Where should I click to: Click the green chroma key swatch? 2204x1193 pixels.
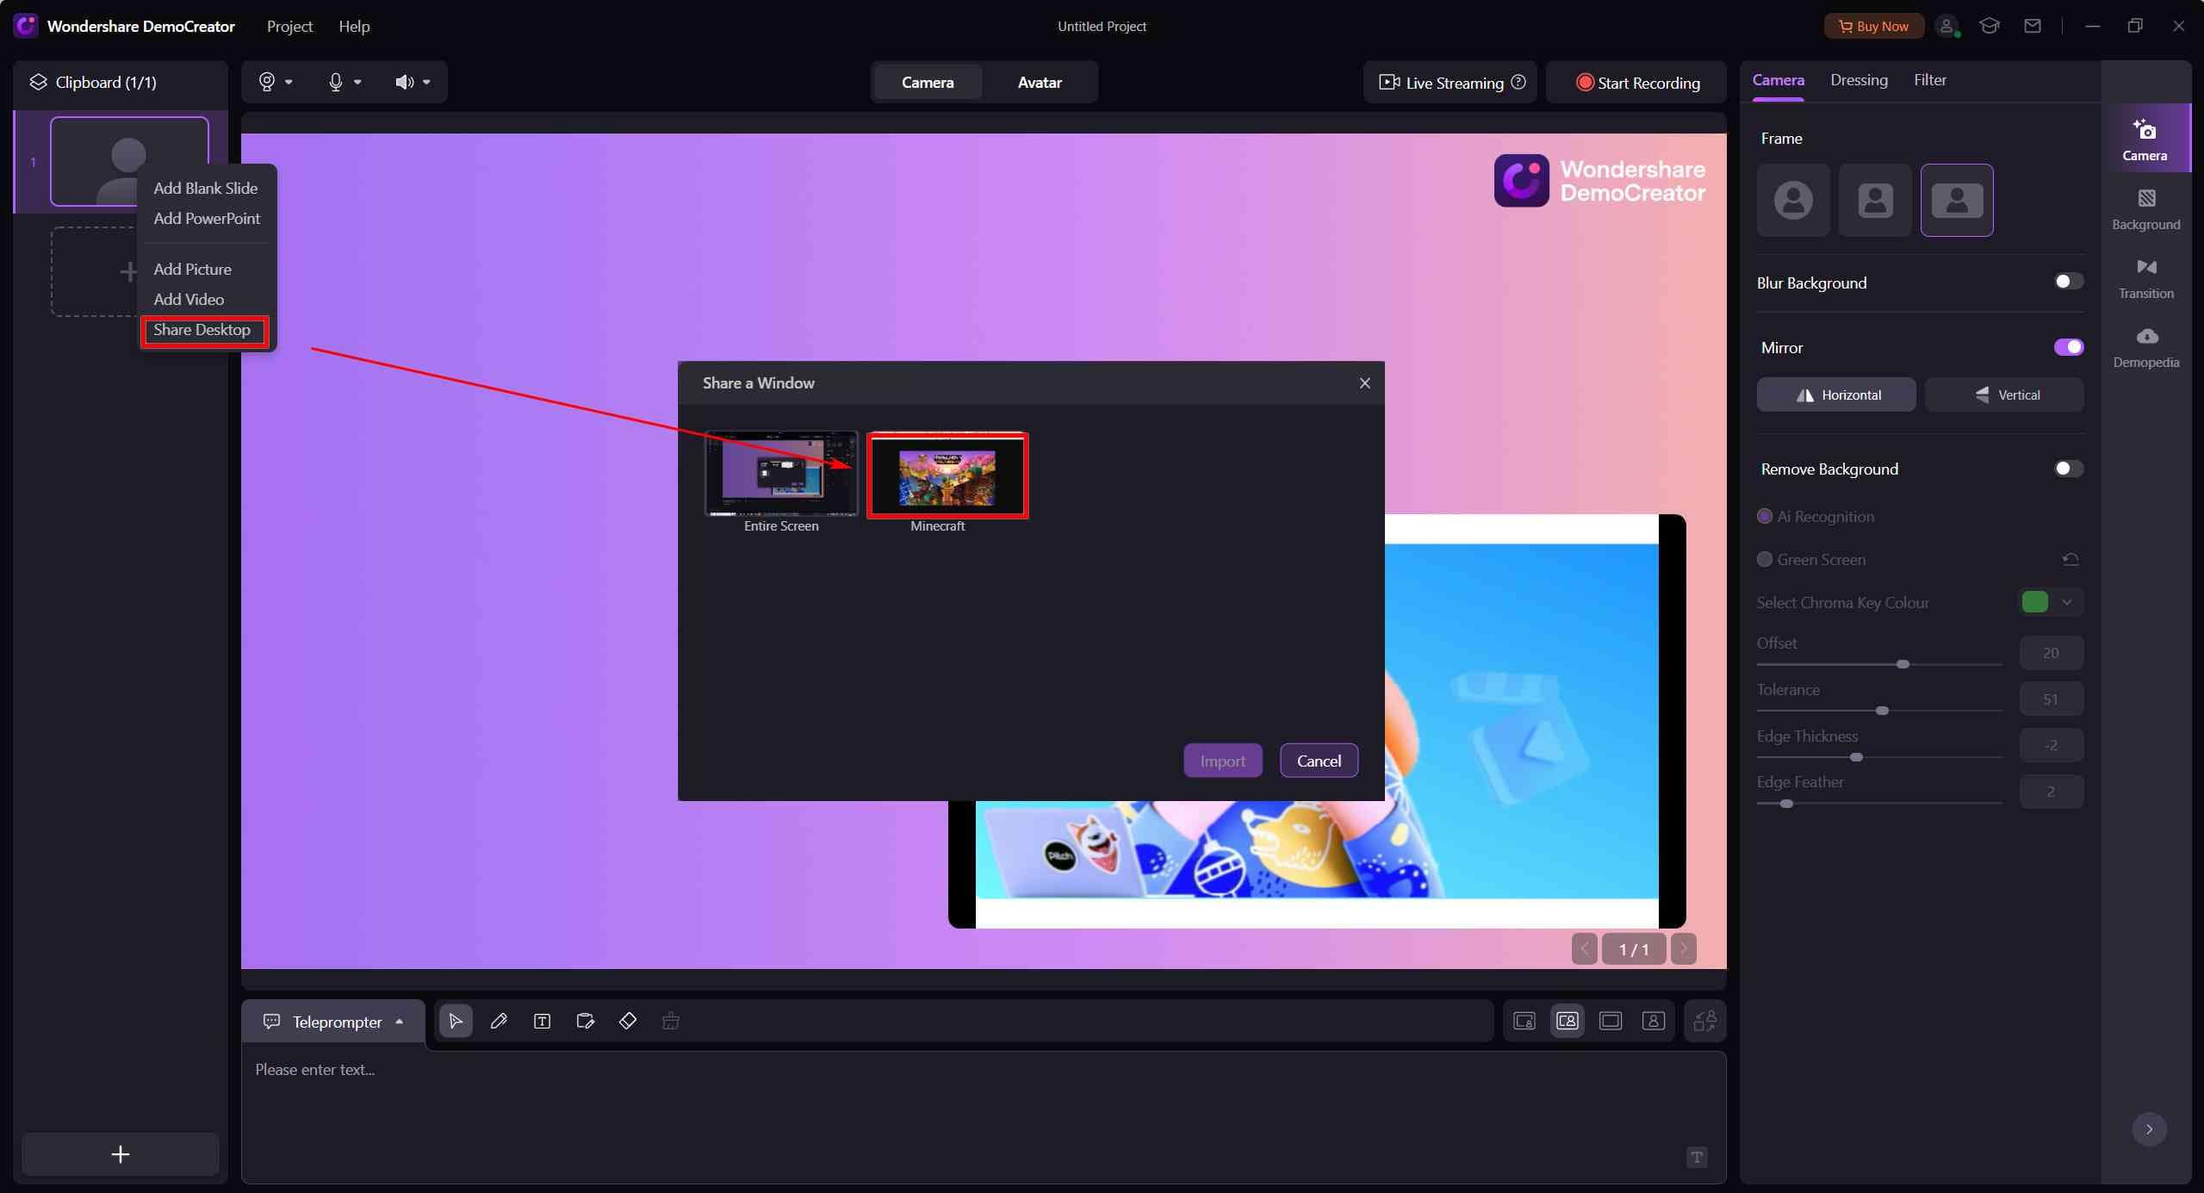(2034, 602)
